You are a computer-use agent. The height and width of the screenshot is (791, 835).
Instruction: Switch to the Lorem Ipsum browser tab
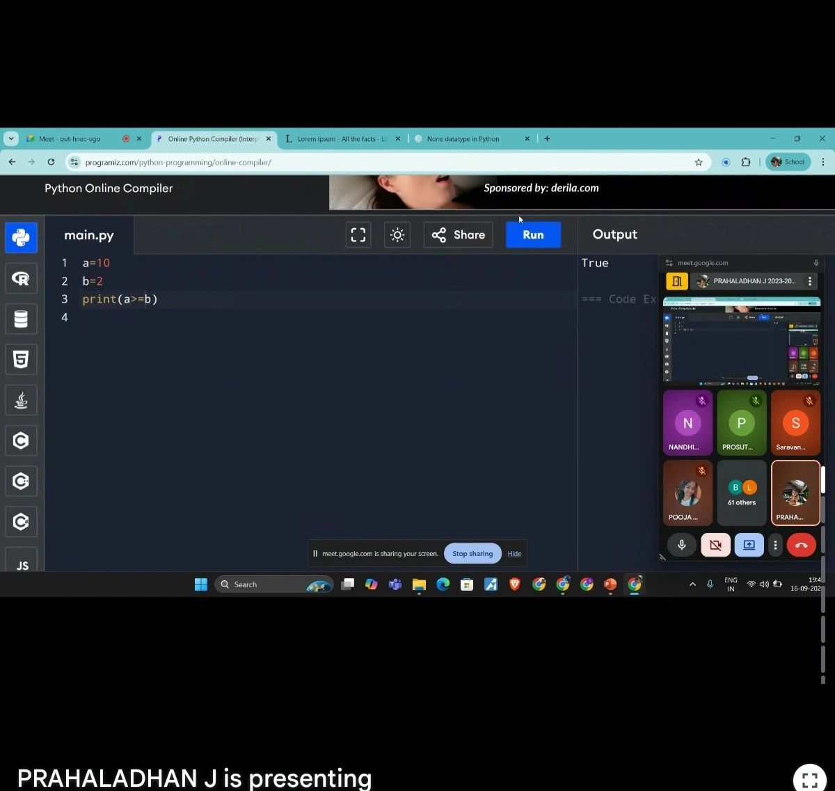tap(341, 139)
